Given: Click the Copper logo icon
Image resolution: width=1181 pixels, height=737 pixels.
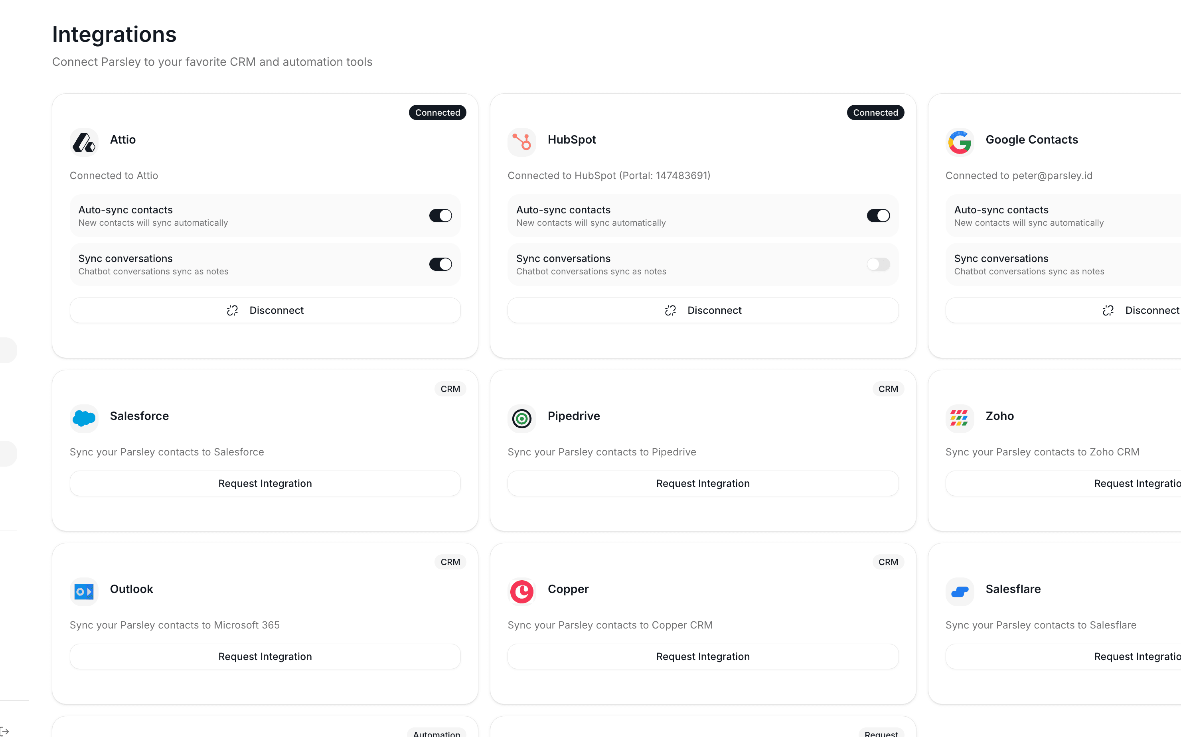Looking at the screenshot, I should click(x=521, y=591).
